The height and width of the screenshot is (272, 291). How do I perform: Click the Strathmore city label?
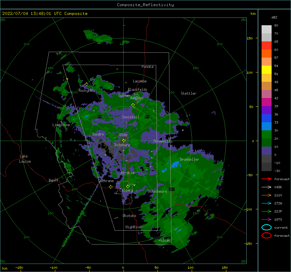coord(157,191)
